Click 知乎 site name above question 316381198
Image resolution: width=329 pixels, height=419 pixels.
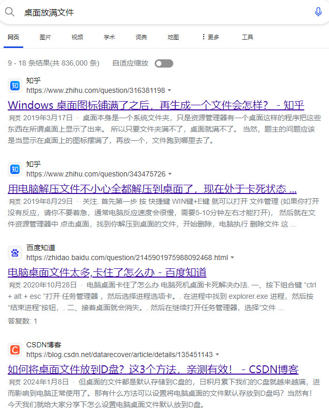[x=34, y=80]
